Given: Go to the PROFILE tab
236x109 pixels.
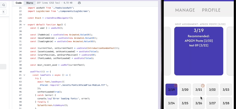Looking at the screenshot, I should pyautogui.click(x=211, y=10).
